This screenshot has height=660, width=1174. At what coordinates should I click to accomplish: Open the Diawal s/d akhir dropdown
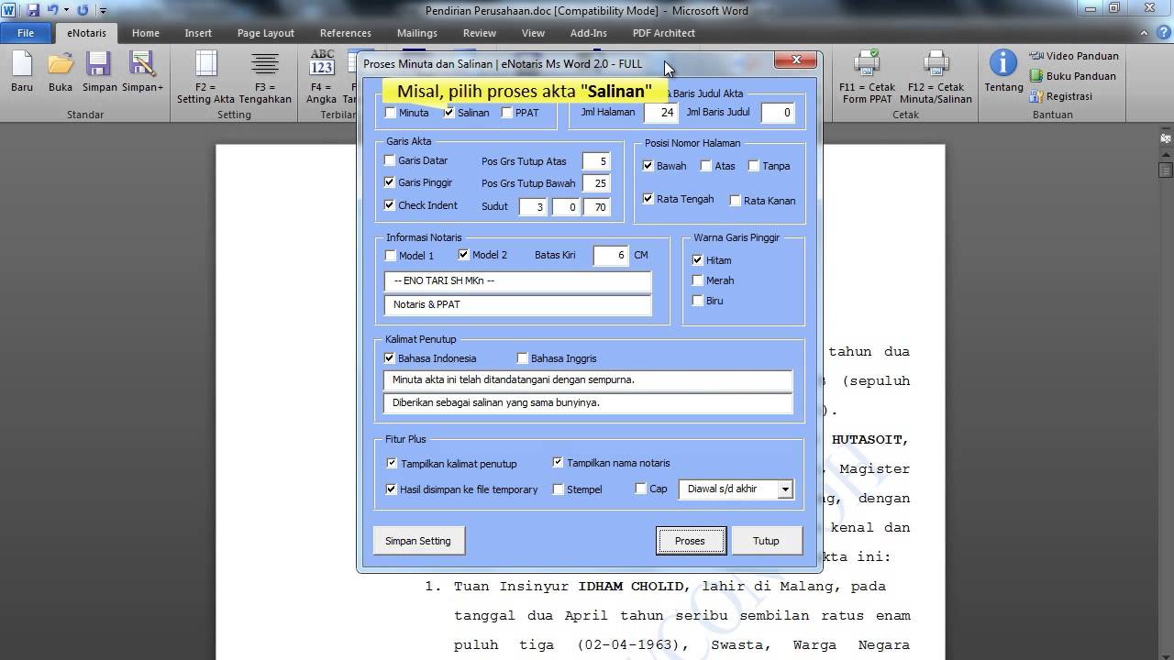click(x=784, y=489)
